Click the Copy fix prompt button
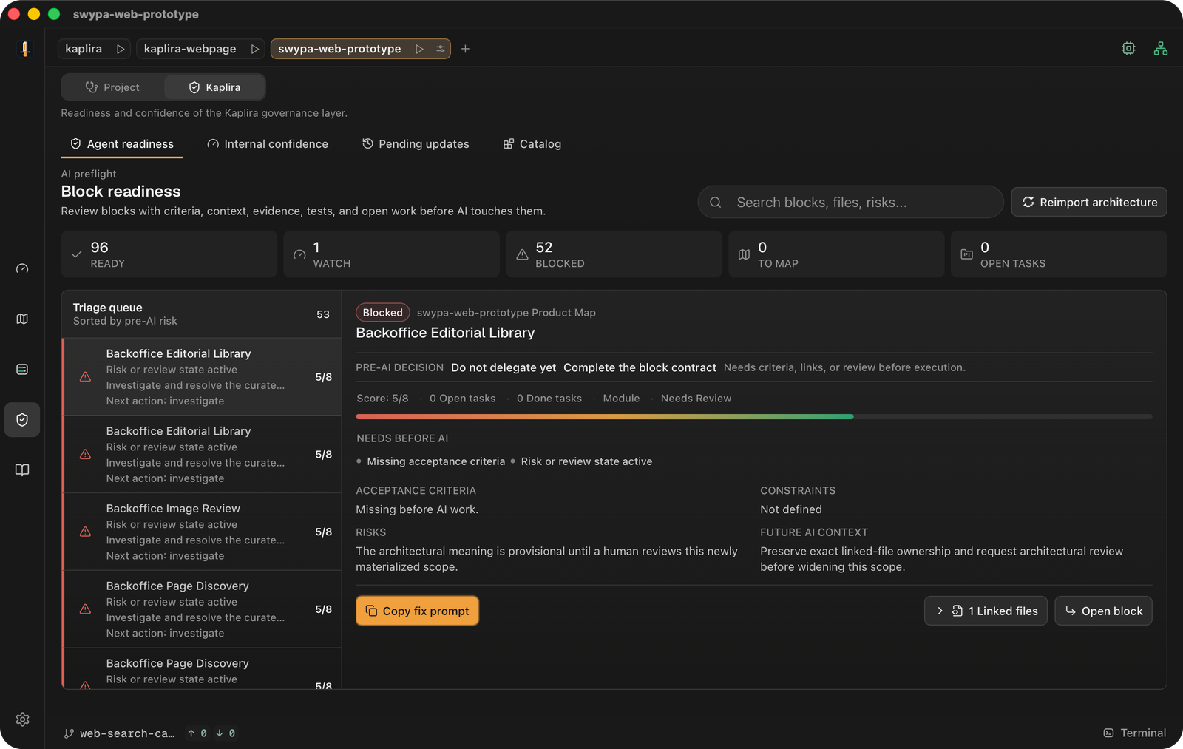Image resolution: width=1183 pixels, height=749 pixels. point(417,611)
